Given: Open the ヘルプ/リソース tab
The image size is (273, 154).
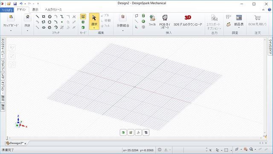Looking at the screenshot, I should coord(53,10).
